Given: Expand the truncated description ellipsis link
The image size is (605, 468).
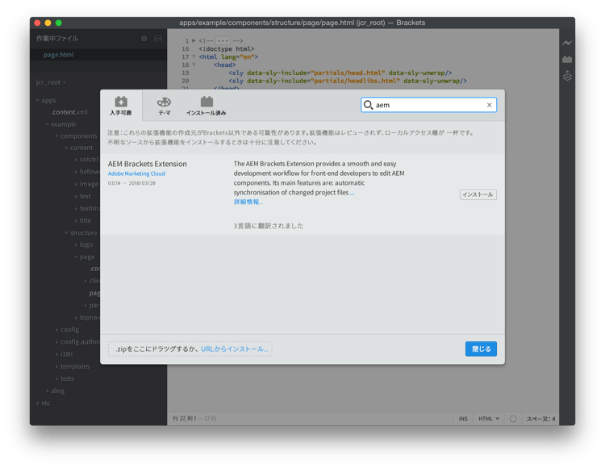Looking at the screenshot, I should coord(352,193).
